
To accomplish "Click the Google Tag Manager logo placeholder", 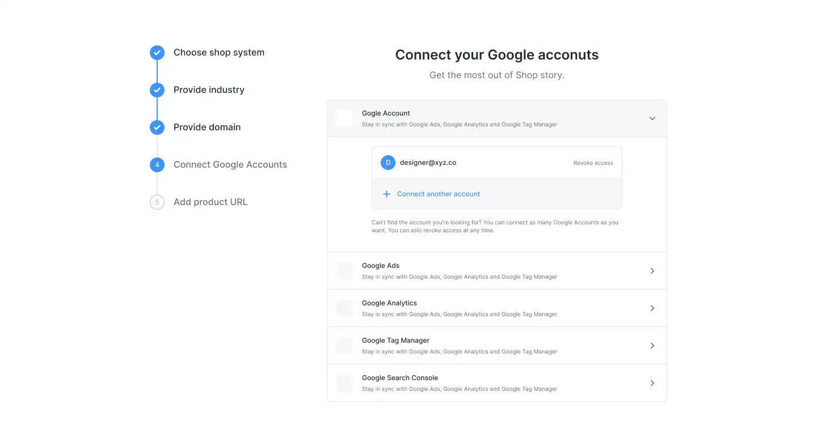I will (345, 346).
